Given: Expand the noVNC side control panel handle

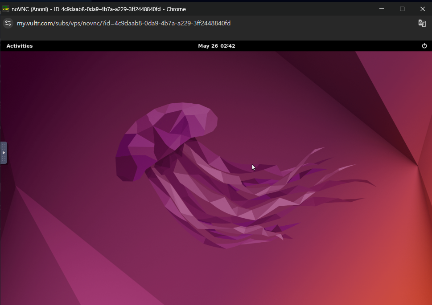Looking at the screenshot, I should click(4, 153).
